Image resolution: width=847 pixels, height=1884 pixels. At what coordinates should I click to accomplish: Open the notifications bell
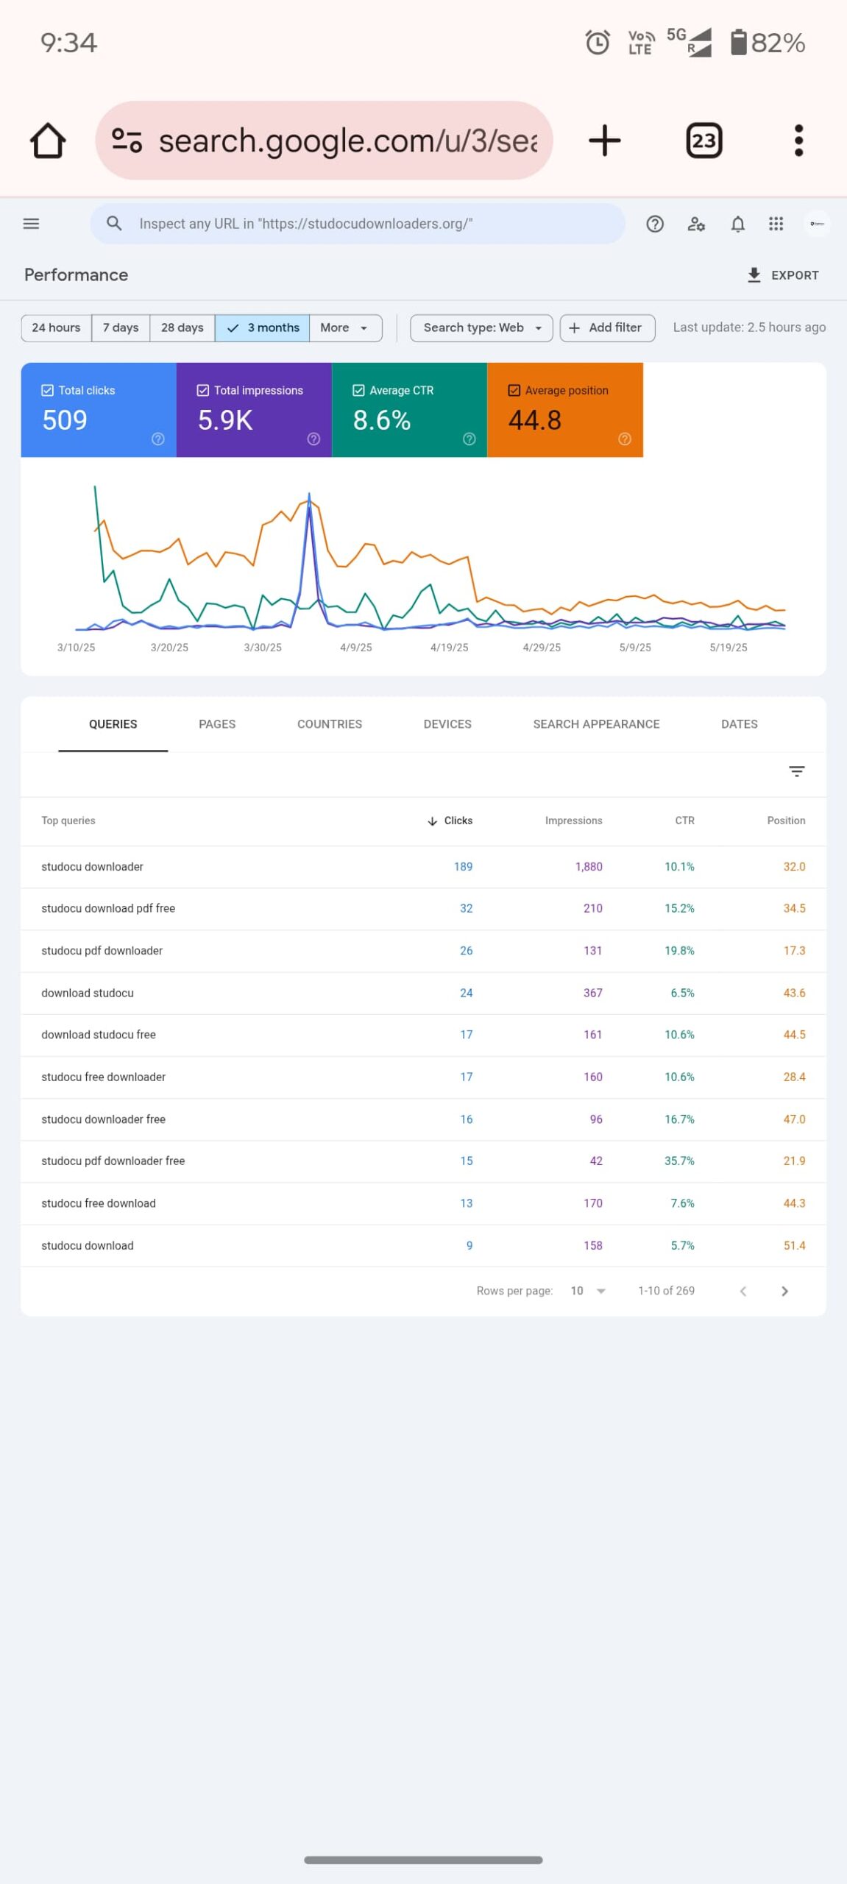pos(737,224)
